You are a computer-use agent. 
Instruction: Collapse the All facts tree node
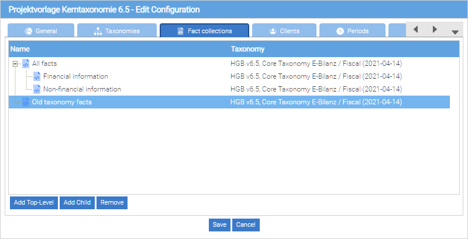point(15,64)
